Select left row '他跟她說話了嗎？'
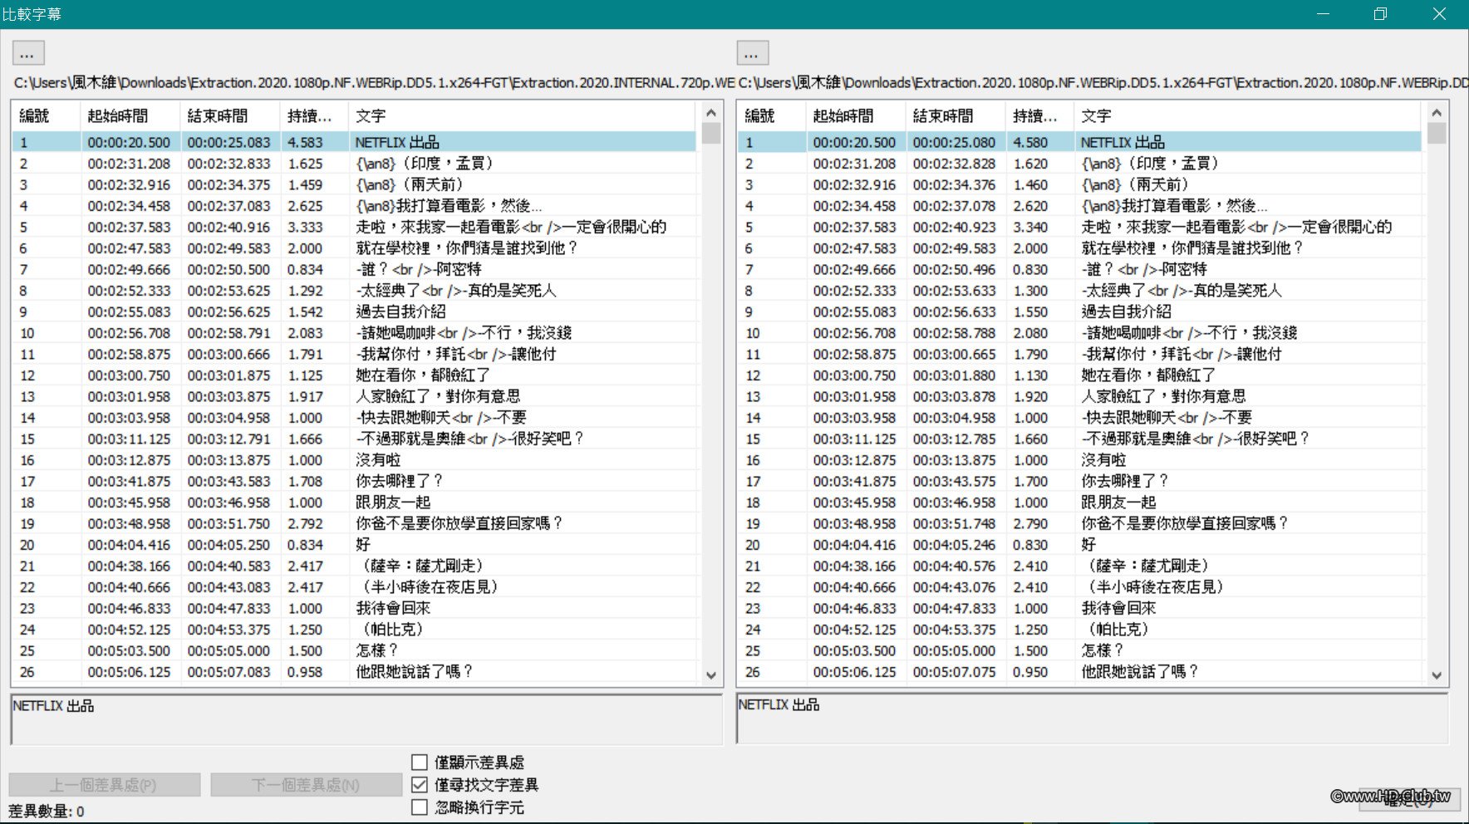The image size is (1469, 824). (x=354, y=672)
